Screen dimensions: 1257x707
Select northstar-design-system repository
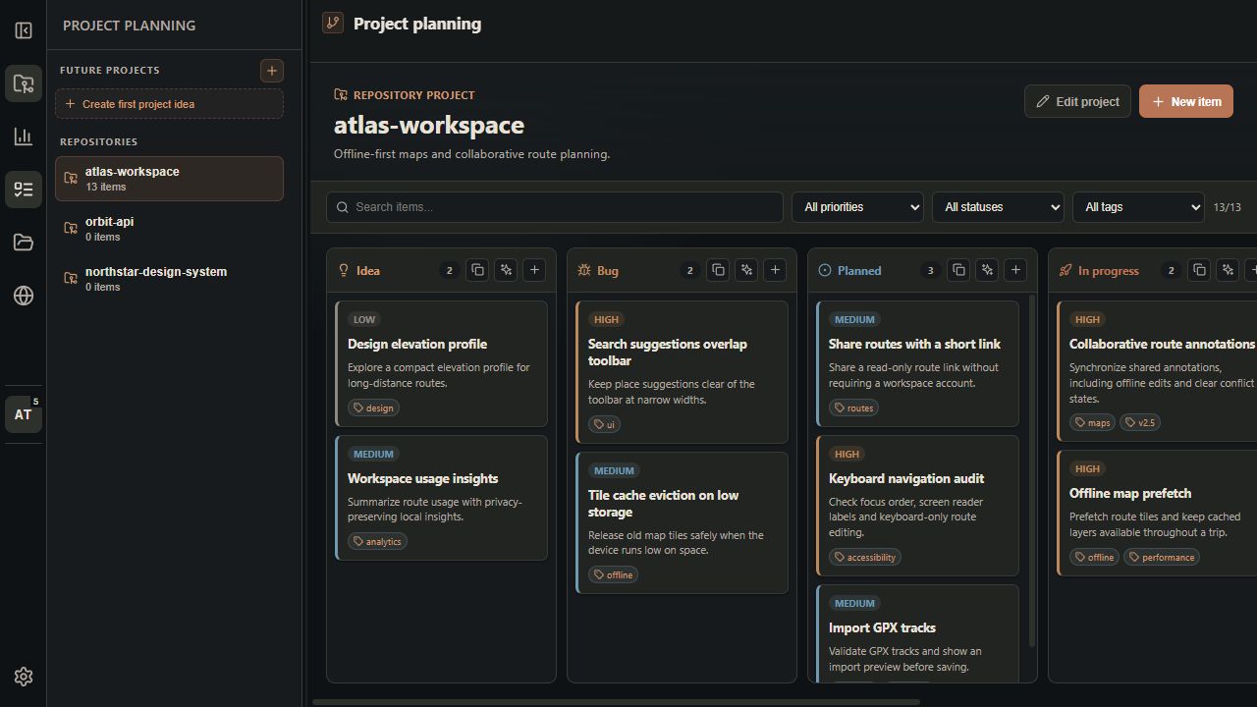tap(169, 279)
